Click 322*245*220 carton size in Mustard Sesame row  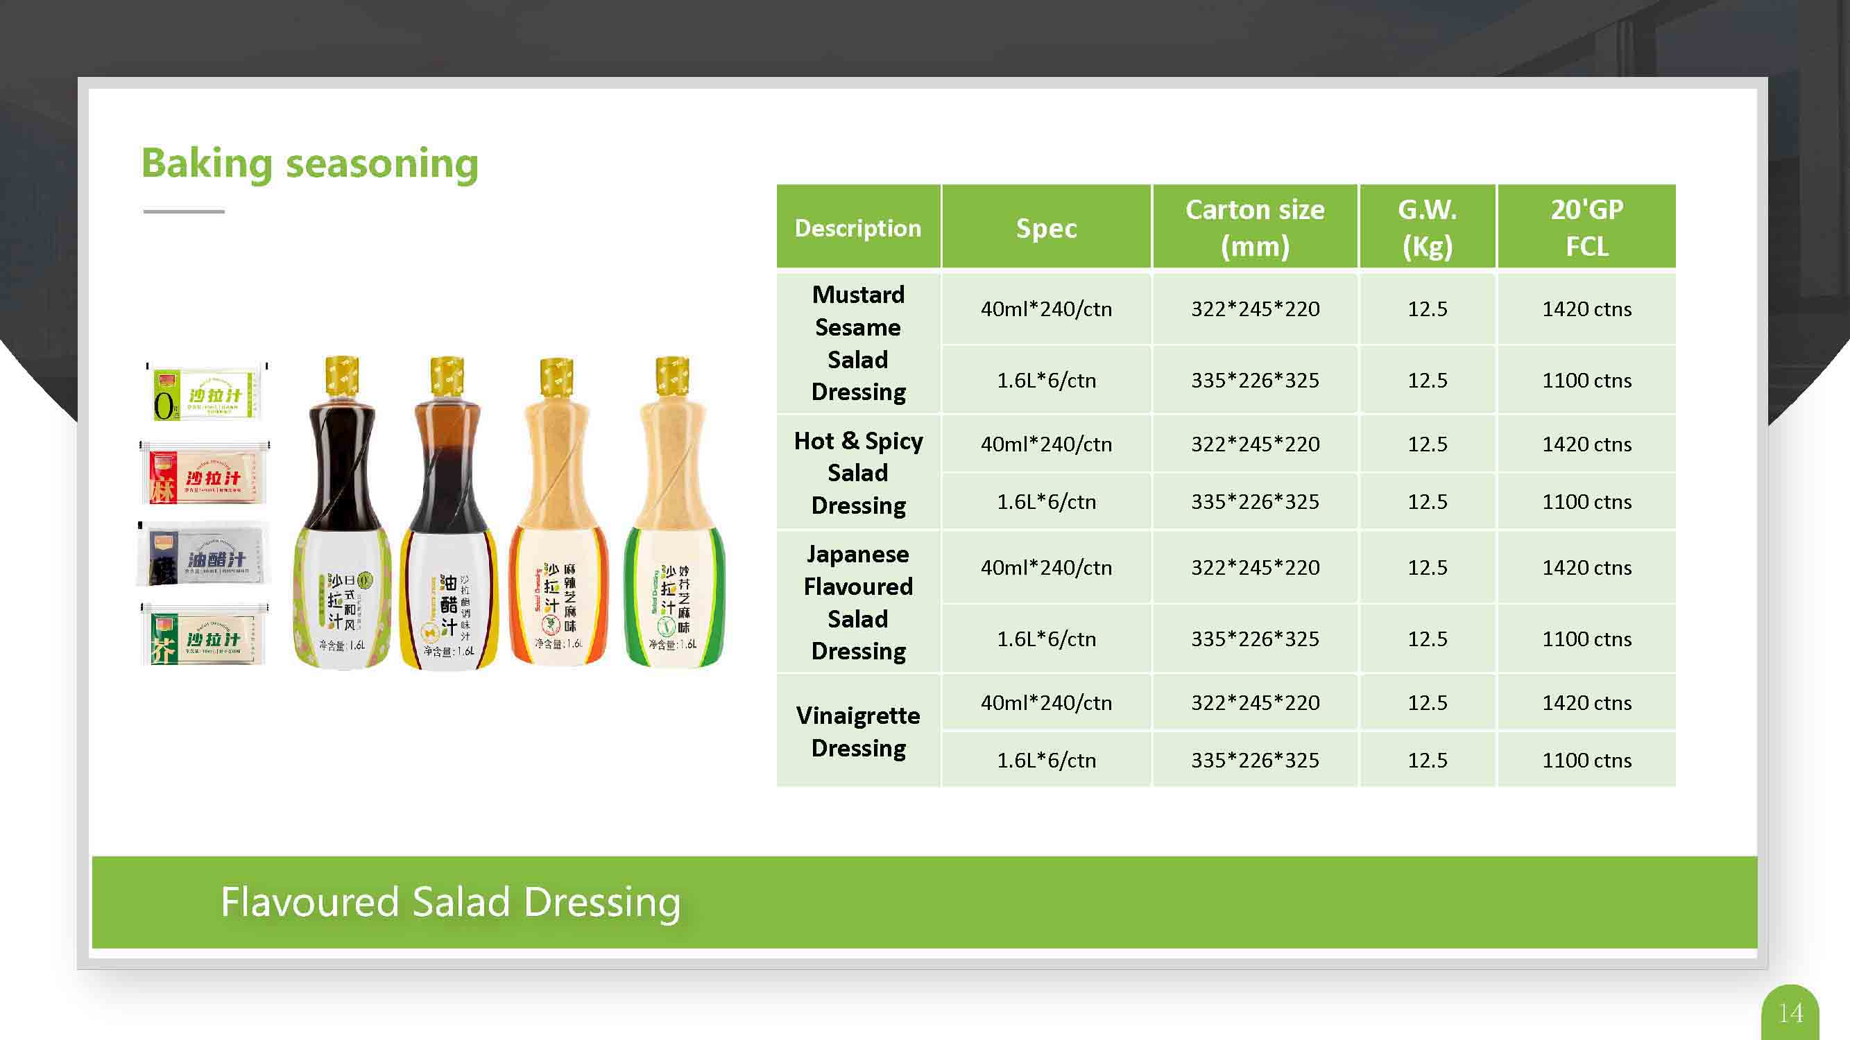(x=1256, y=309)
